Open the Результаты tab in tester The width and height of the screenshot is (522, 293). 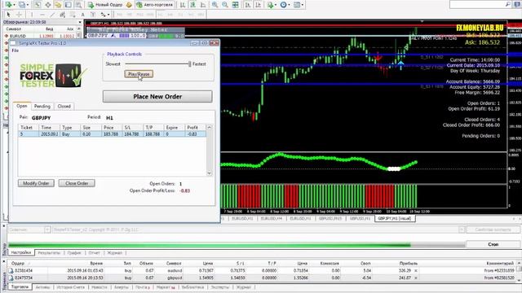[49, 253]
